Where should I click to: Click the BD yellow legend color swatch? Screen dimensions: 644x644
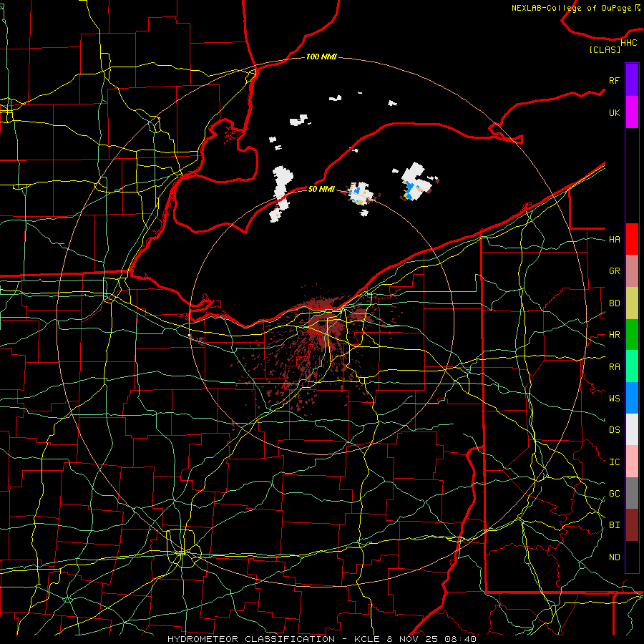click(632, 303)
